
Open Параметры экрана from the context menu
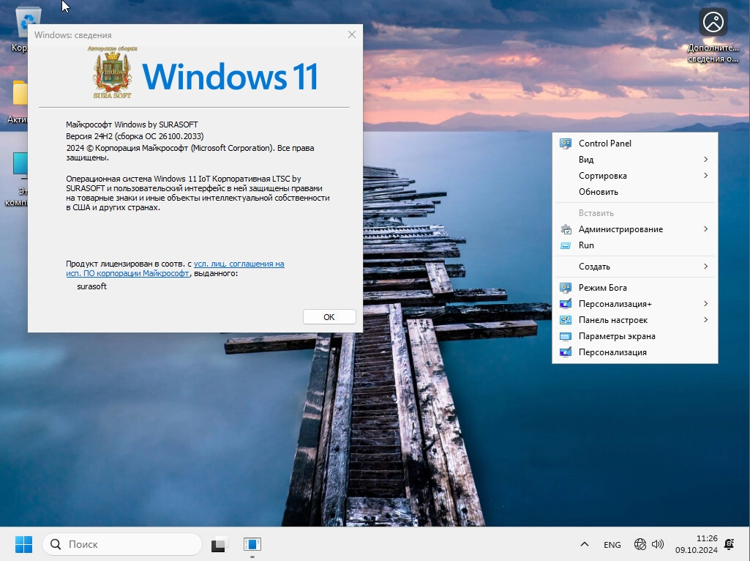(x=616, y=336)
